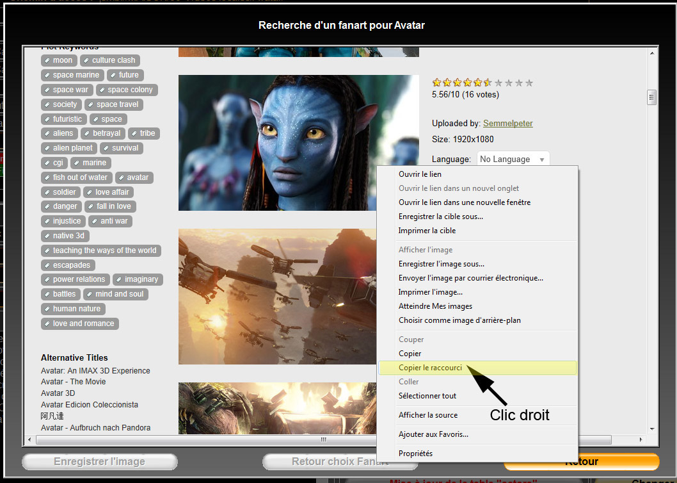Image resolution: width=677 pixels, height=483 pixels.
Task: Click the 'Avatar: An IMAX 3D Experience' title
Action: 95,370
